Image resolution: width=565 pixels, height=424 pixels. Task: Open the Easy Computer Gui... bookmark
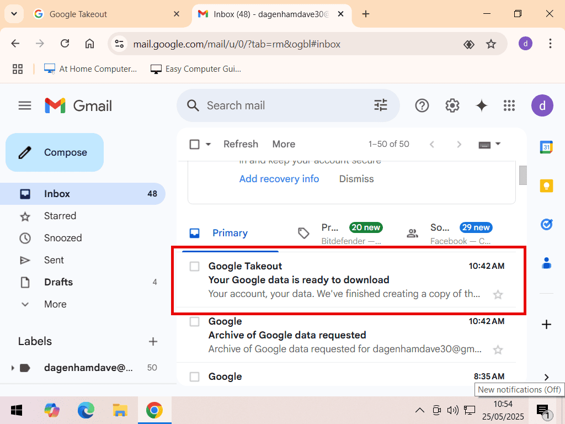click(x=196, y=69)
